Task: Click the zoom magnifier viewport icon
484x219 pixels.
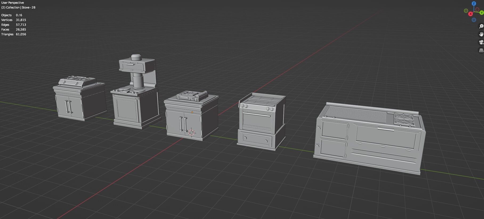Action: coord(481,26)
